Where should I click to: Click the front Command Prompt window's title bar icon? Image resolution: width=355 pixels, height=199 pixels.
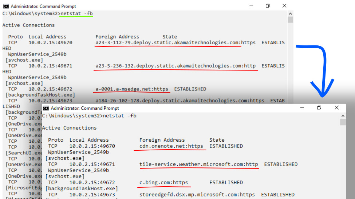[46, 108]
